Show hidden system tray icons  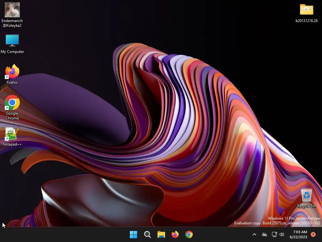[x=254, y=234]
